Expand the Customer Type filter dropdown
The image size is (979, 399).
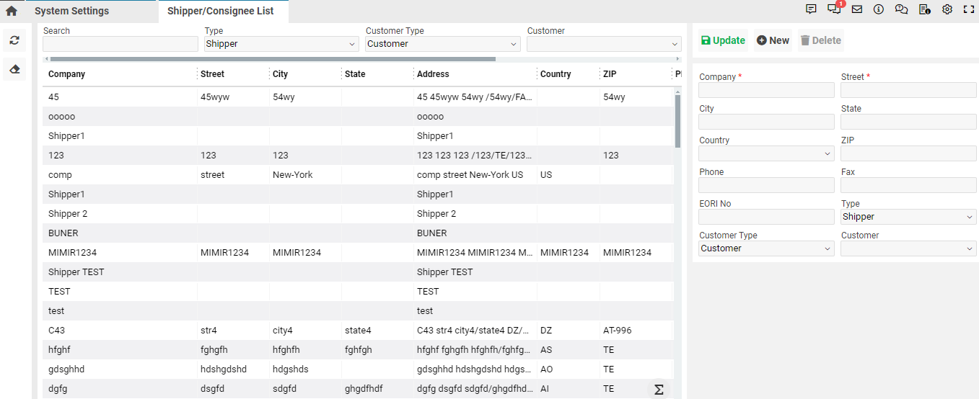pyautogui.click(x=443, y=44)
